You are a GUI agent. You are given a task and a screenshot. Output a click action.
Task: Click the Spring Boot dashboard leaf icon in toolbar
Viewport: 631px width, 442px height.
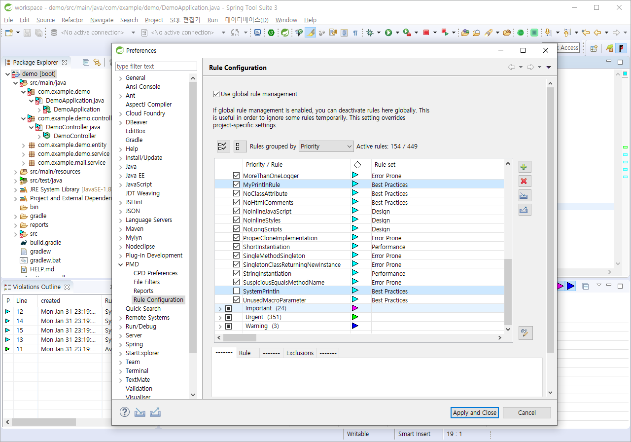coord(285,33)
